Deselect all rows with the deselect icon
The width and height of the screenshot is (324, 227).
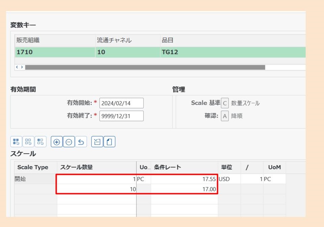pos(29,142)
